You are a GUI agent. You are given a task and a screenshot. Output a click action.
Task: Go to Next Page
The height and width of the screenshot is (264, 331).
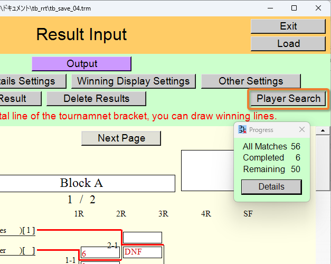121,138
